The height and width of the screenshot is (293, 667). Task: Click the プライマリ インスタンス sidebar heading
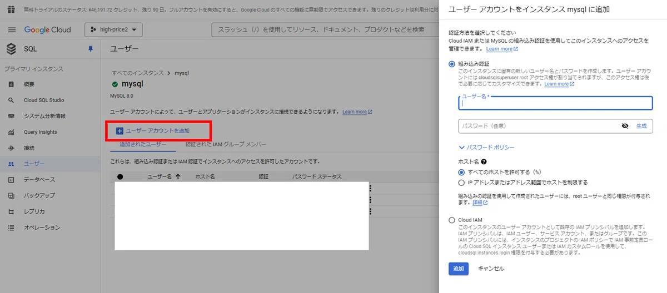pos(34,69)
